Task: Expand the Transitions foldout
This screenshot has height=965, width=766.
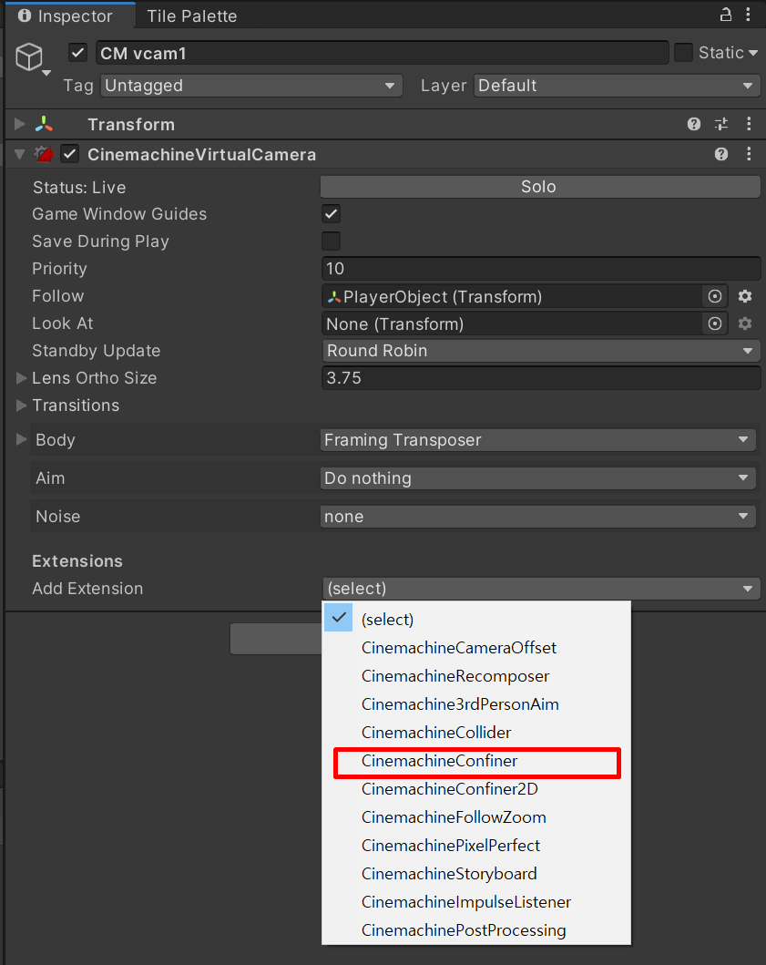Action: point(21,405)
